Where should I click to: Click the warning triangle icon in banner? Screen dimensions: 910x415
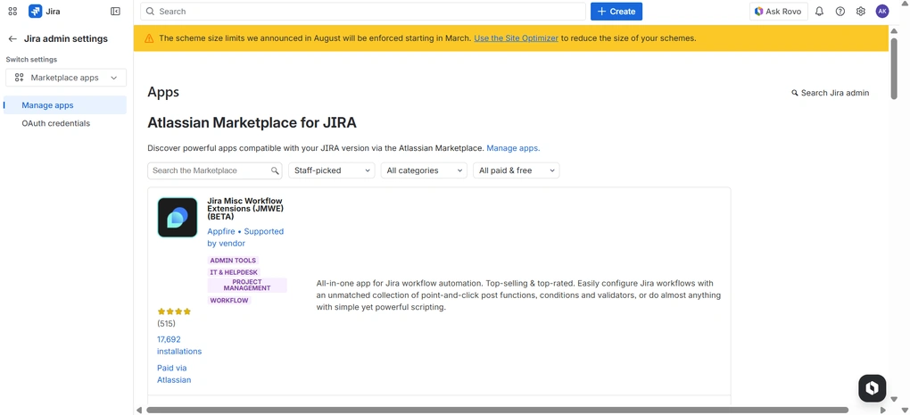[x=149, y=38]
